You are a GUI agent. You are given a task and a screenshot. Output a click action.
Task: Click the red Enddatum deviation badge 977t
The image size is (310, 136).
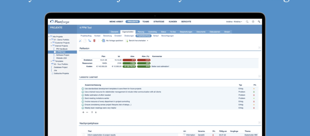point(129,60)
